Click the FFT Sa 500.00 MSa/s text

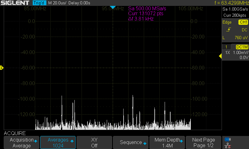coord(147,9)
